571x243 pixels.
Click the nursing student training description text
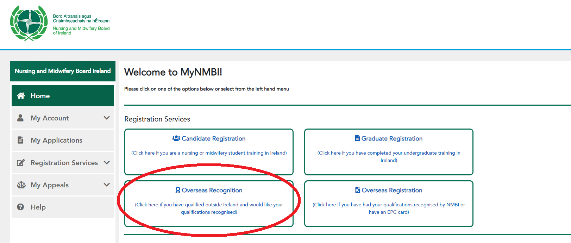pos(209,153)
